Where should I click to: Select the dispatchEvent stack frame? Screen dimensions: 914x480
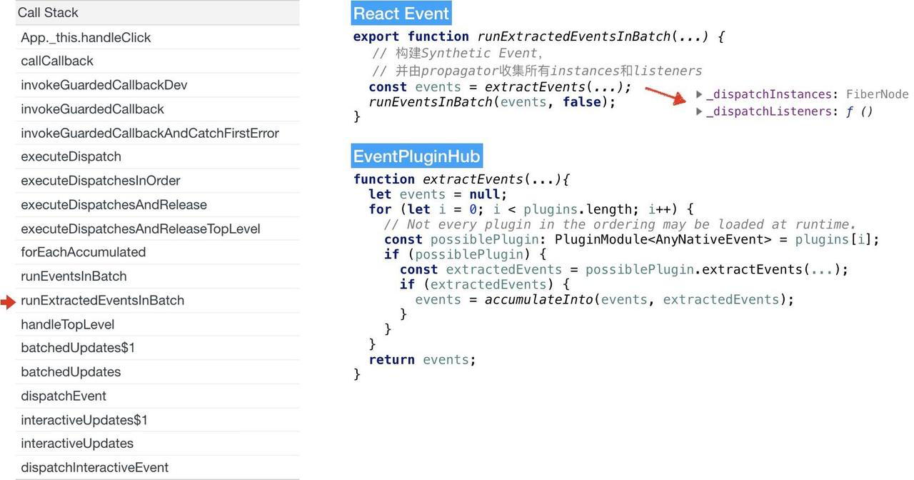(157, 396)
